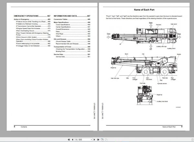The image size is (194, 142).
Task: Click the Name of Each Part heading
Action: click(x=144, y=10)
